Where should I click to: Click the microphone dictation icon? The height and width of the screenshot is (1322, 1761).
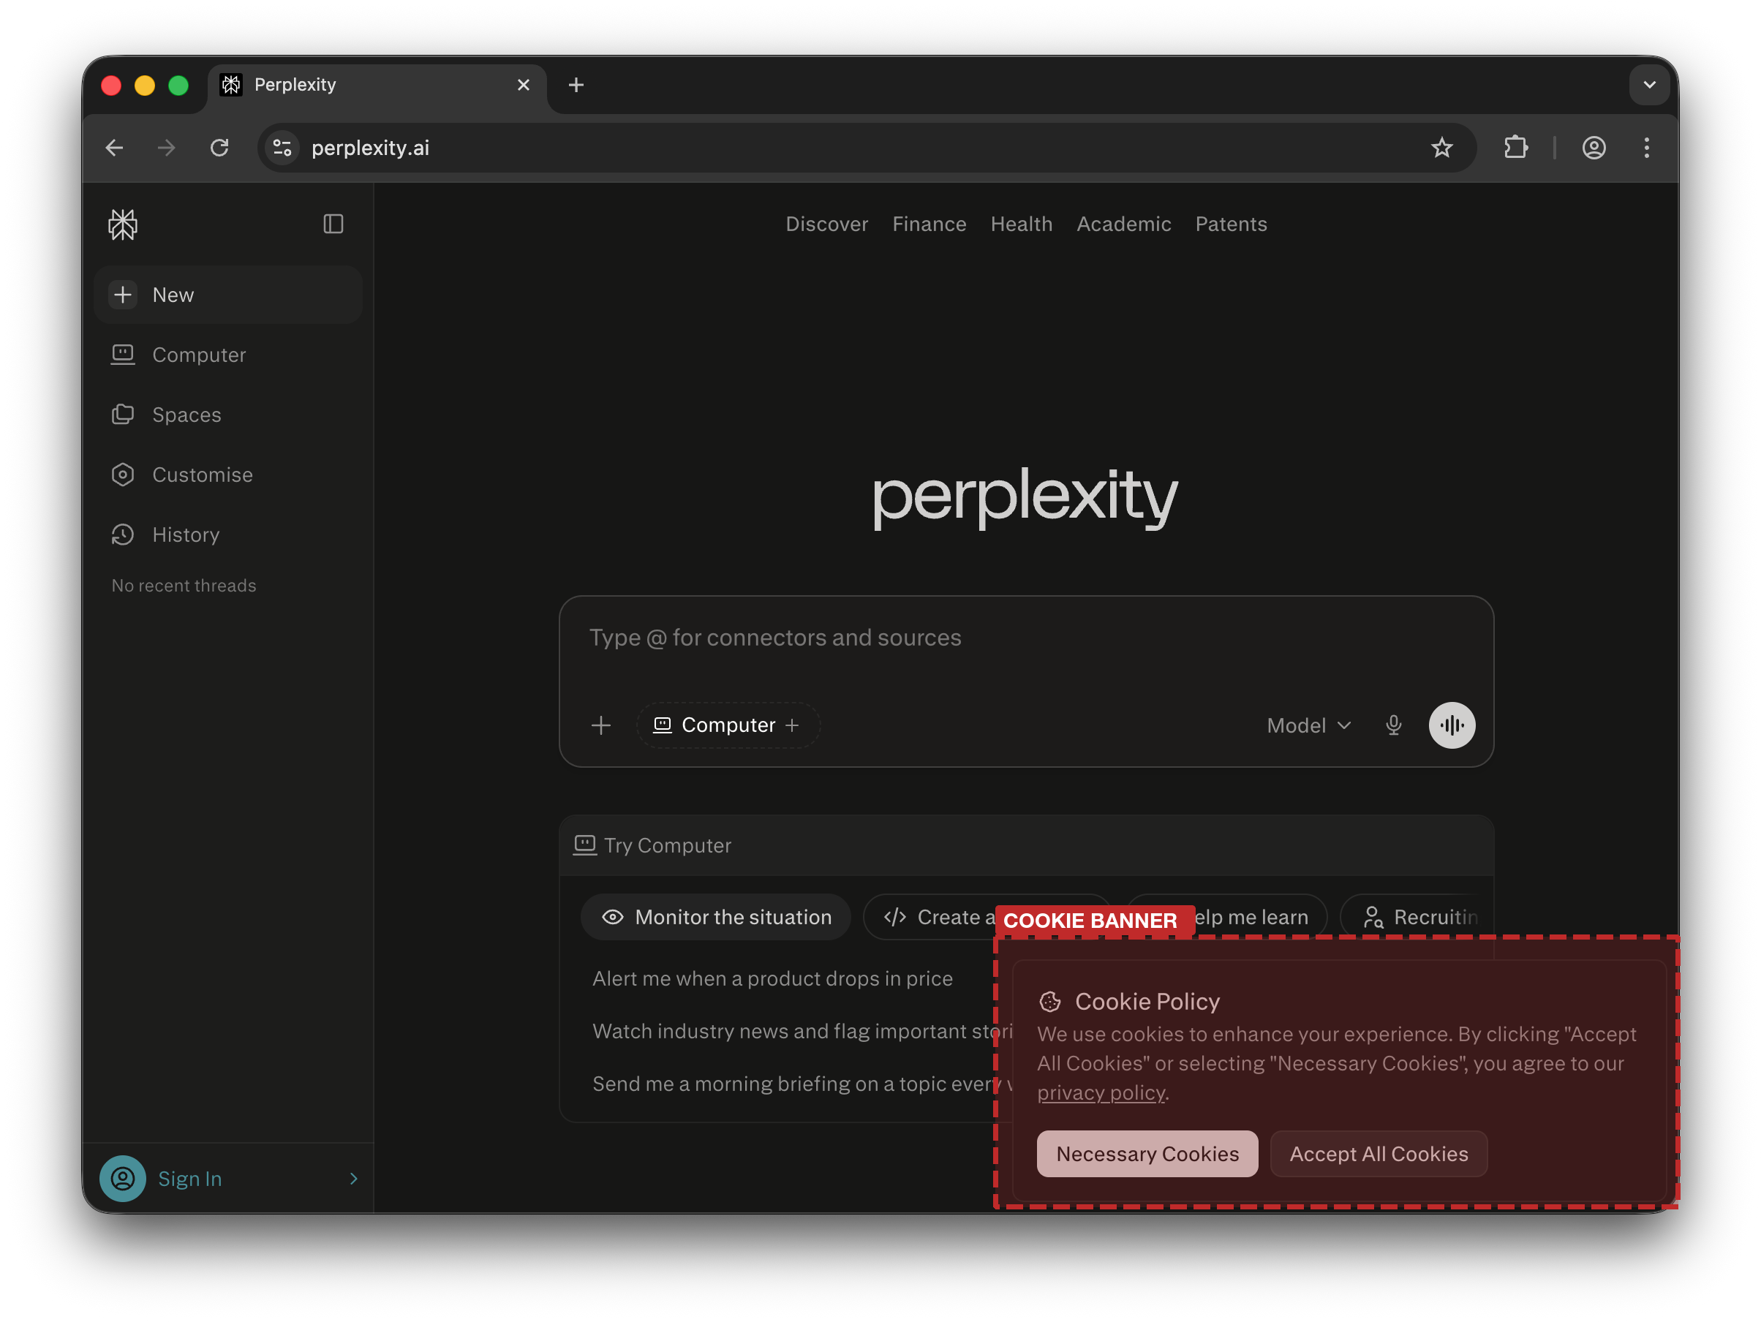(1393, 725)
